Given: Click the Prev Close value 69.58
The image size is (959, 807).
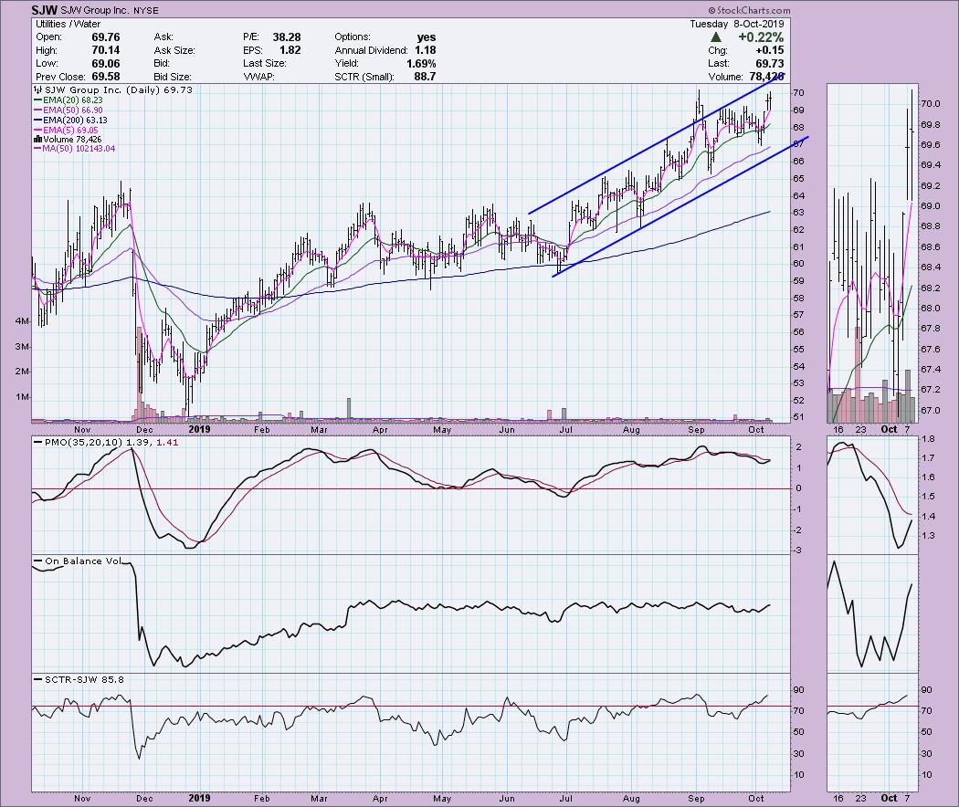Looking at the screenshot, I should (x=105, y=77).
